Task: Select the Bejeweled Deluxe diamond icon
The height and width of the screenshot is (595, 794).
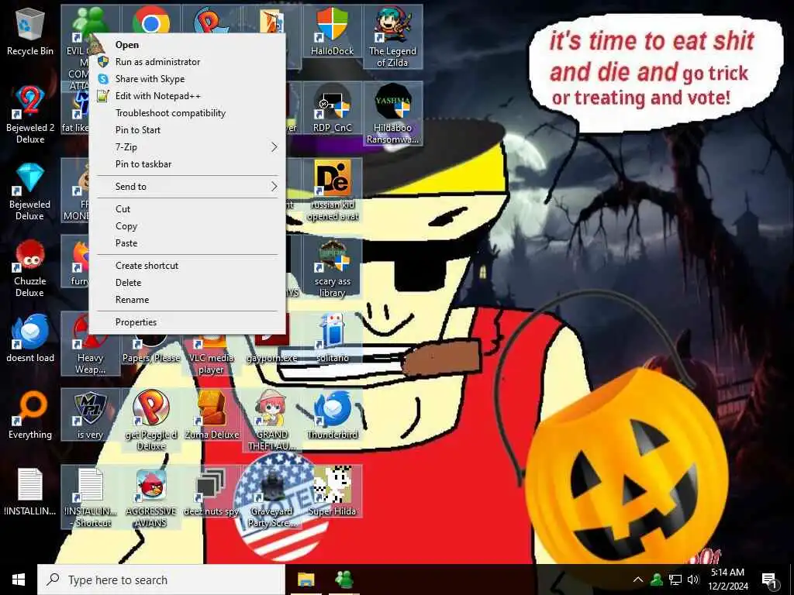Action: point(30,191)
